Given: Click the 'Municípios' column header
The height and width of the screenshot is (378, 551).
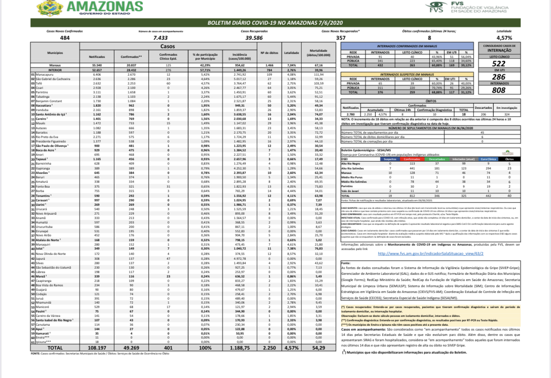Looking at the screenshot, I should 55,53.
